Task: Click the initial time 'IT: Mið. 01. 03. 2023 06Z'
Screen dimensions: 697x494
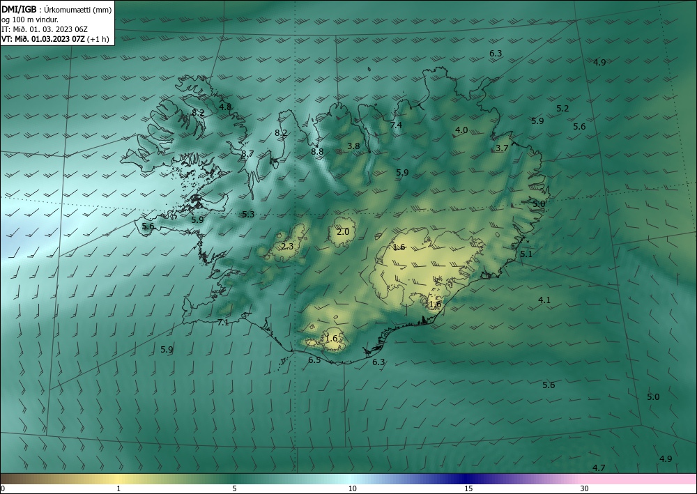Action: coord(45,29)
